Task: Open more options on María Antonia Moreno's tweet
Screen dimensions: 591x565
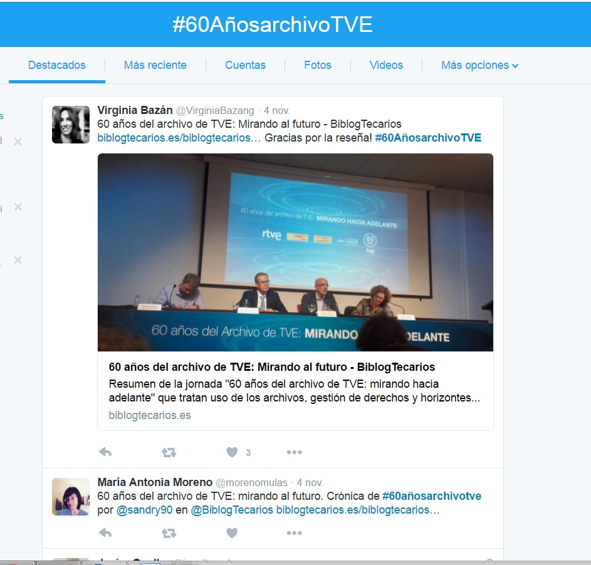Action: 294,533
